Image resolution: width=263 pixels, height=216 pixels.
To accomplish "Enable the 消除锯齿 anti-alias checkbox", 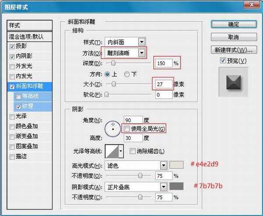I will pyautogui.click(x=133, y=151).
